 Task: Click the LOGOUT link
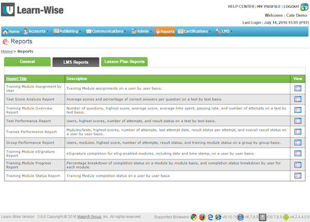pos(291,6)
